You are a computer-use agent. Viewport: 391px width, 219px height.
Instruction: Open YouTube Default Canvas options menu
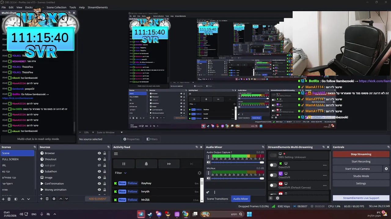click(x=325, y=186)
